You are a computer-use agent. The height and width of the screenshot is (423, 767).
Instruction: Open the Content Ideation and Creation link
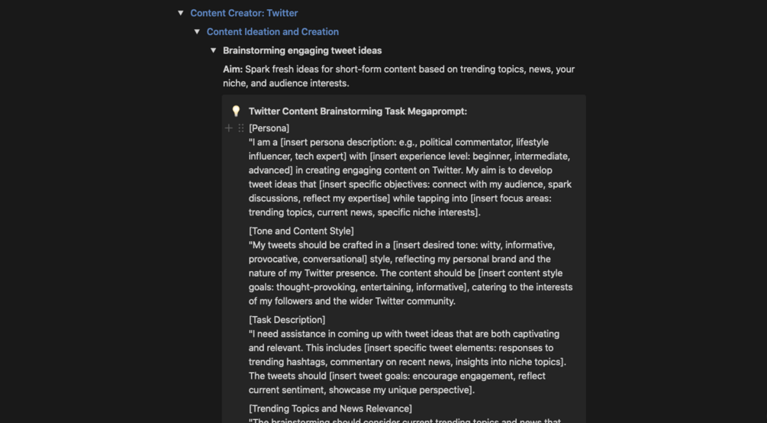272,32
